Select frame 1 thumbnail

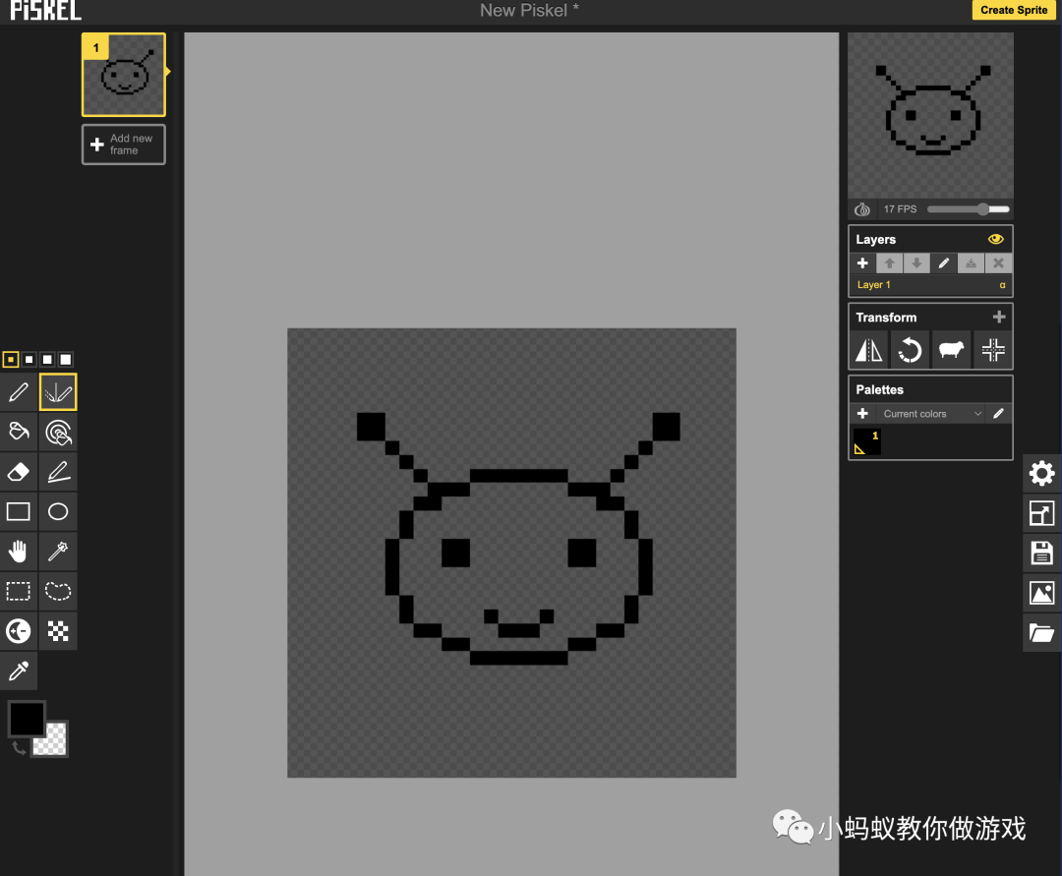click(124, 75)
